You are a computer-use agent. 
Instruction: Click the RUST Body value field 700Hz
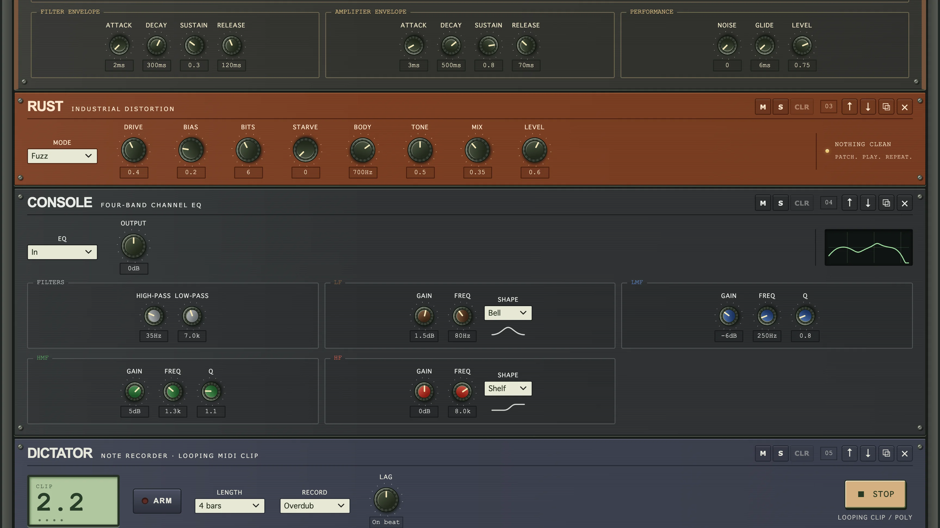pyautogui.click(x=363, y=172)
